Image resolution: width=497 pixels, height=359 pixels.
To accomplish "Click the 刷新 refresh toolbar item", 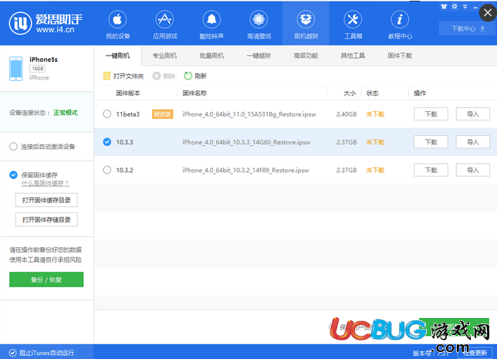I will (x=195, y=76).
